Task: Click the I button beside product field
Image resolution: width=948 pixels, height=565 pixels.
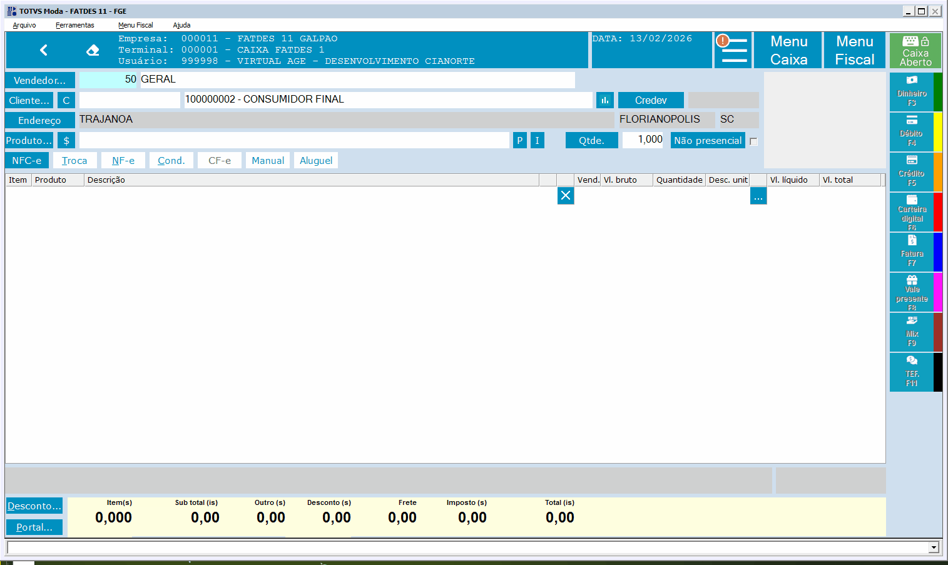Action: (537, 140)
